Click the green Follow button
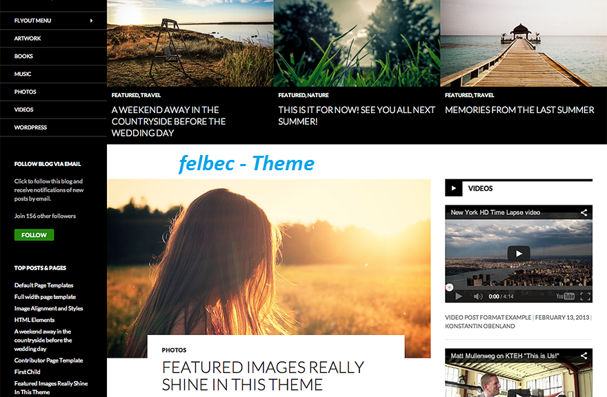The width and height of the screenshot is (607, 397). [34, 235]
